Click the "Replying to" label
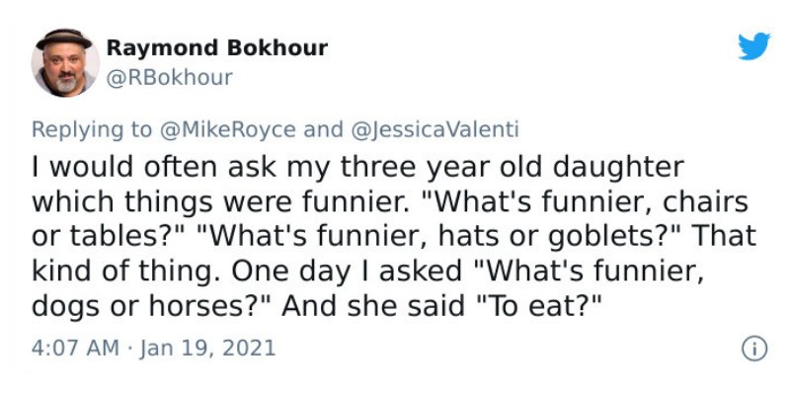This screenshot has width=790, height=395. pyautogui.click(x=92, y=130)
